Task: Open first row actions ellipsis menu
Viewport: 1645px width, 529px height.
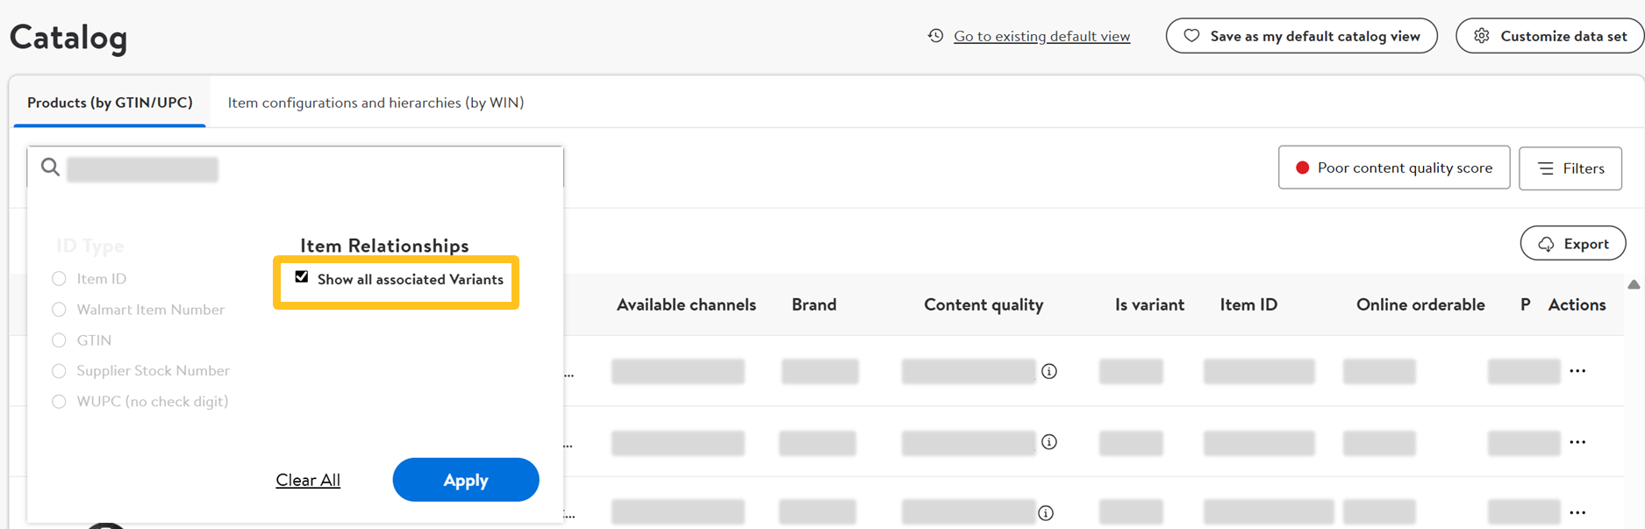Action: (1577, 371)
